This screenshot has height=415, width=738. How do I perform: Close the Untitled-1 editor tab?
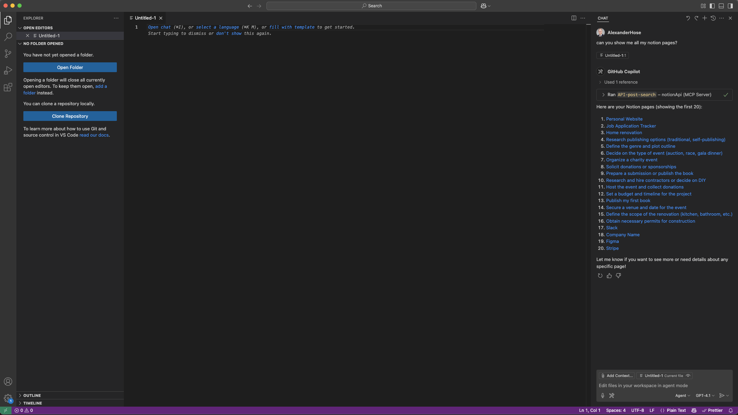pos(161,18)
